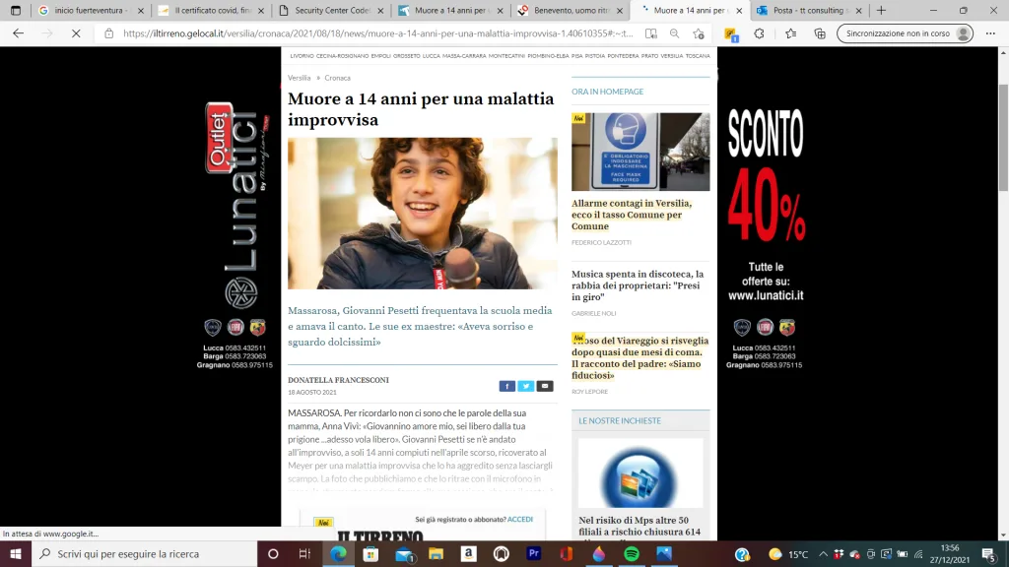
Task: Open the Photos app on the taskbar
Action: pyautogui.click(x=664, y=553)
